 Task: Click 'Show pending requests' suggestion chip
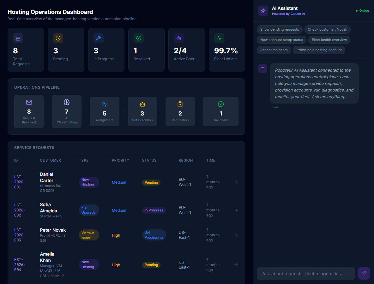tap(280, 30)
